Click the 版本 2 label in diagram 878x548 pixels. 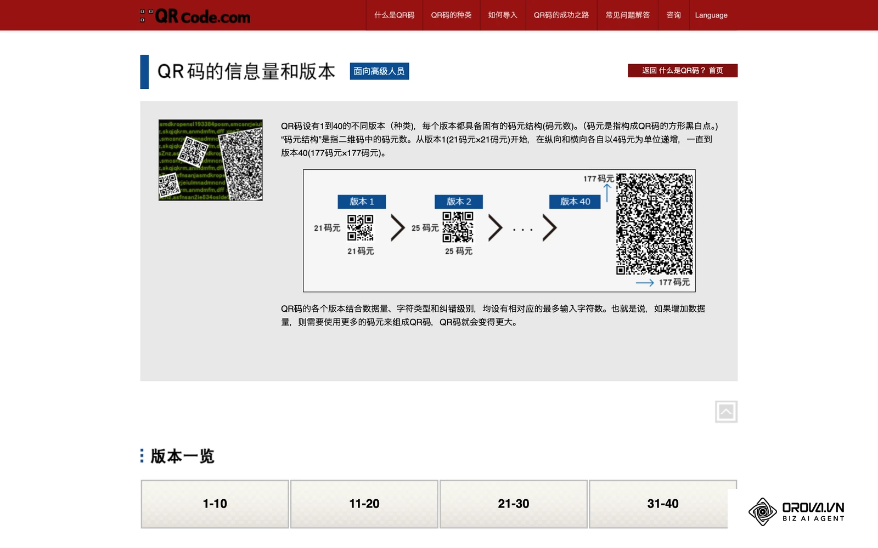(459, 202)
